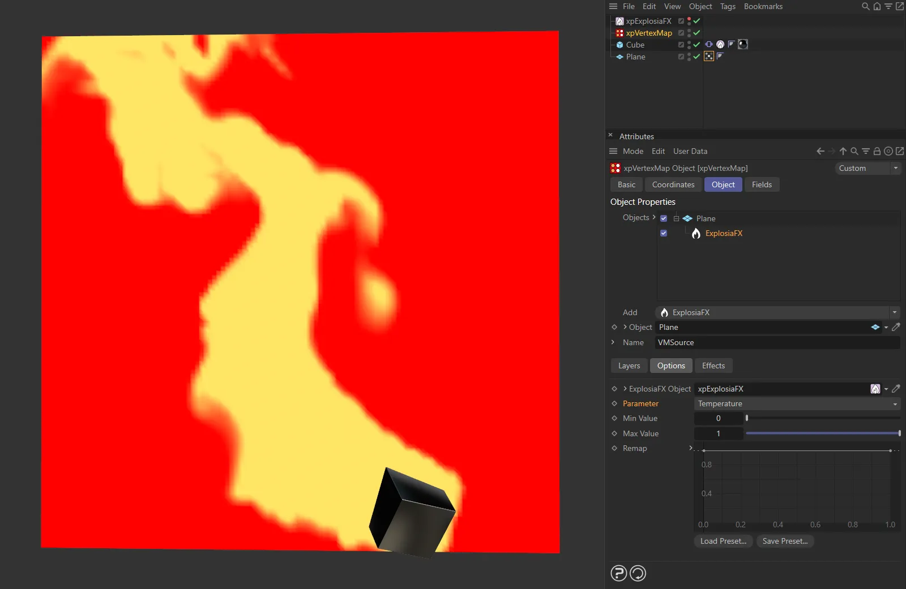
Task: Click the vertex map tag on the Plane
Action: tap(708, 56)
